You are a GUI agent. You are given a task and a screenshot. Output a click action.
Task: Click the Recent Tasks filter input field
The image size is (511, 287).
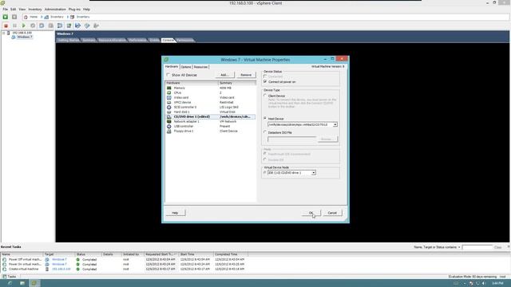click(477, 247)
